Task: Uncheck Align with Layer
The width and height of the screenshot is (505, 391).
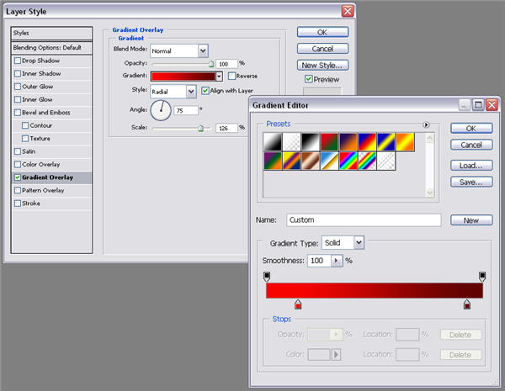Action: [205, 91]
